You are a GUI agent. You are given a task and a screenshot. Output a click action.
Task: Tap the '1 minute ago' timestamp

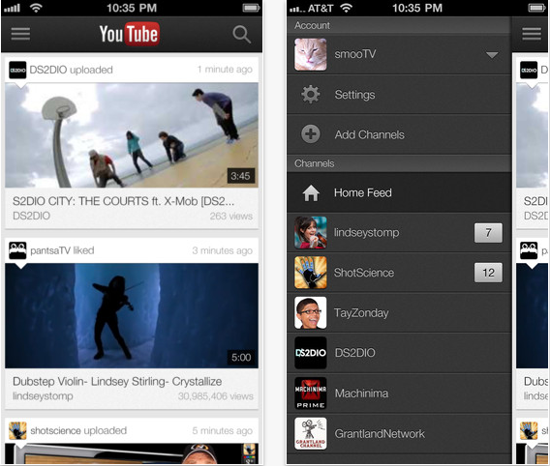pos(225,70)
